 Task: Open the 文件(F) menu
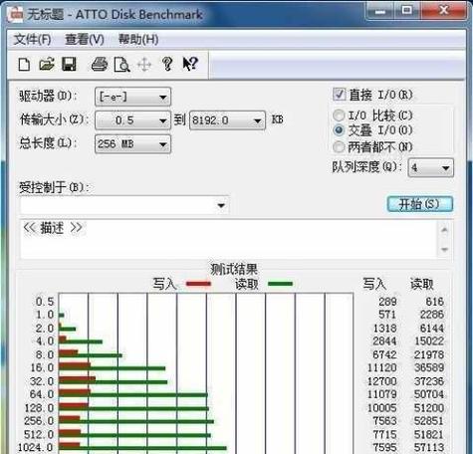tap(32, 40)
